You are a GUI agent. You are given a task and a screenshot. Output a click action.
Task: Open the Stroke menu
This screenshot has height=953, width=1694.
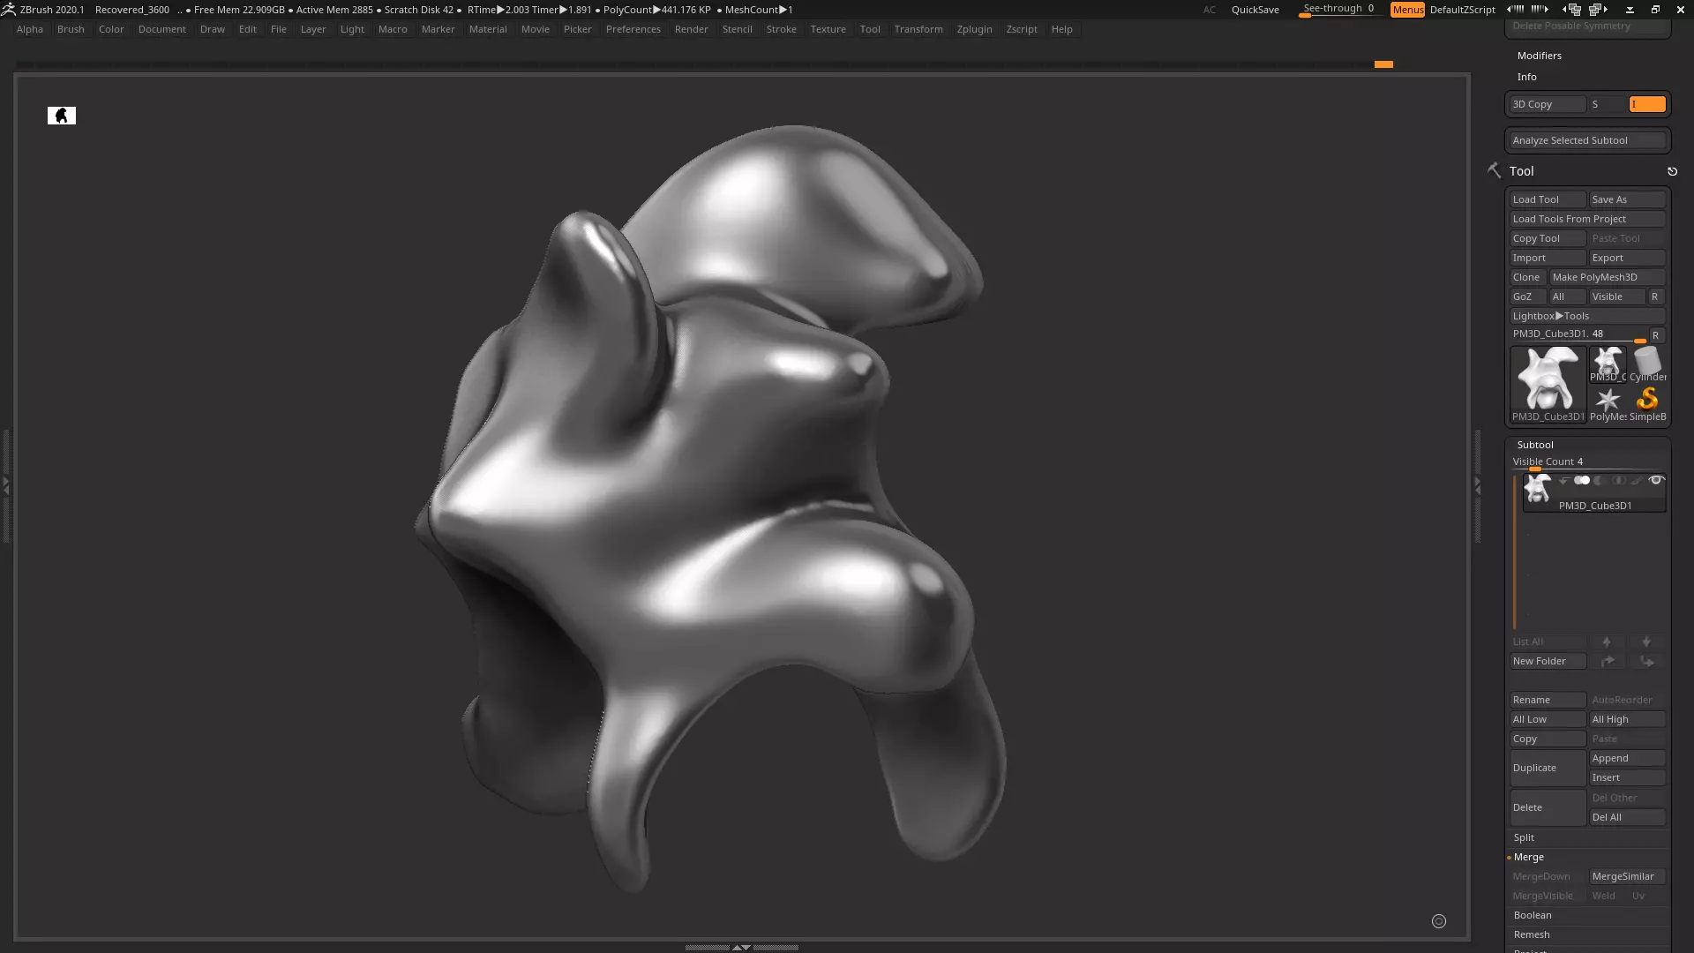click(x=781, y=29)
